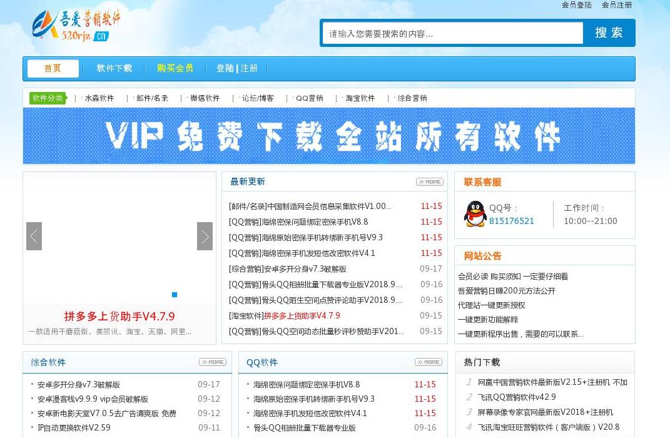Image resolution: width=670 pixels, height=438 pixels.
Task: Open 骨头QQ陌生空间点赞评论助手 entry
Action: (315, 300)
